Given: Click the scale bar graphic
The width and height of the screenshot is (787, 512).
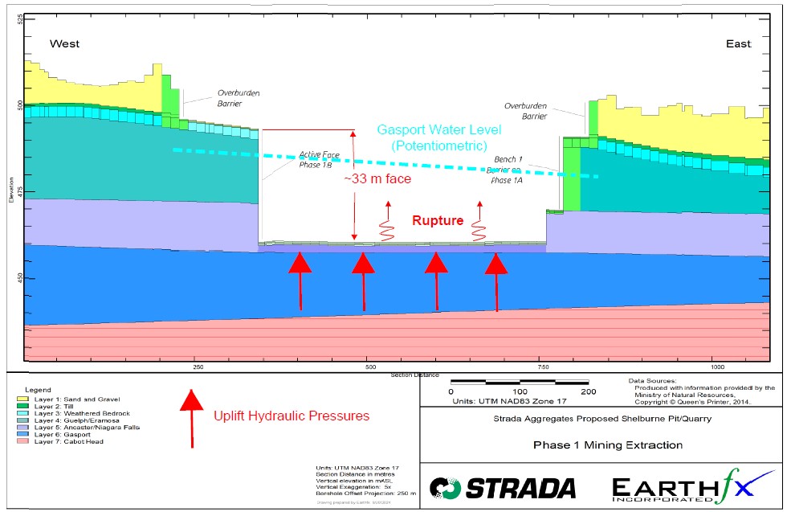Looking at the screenshot, I should click(x=519, y=382).
